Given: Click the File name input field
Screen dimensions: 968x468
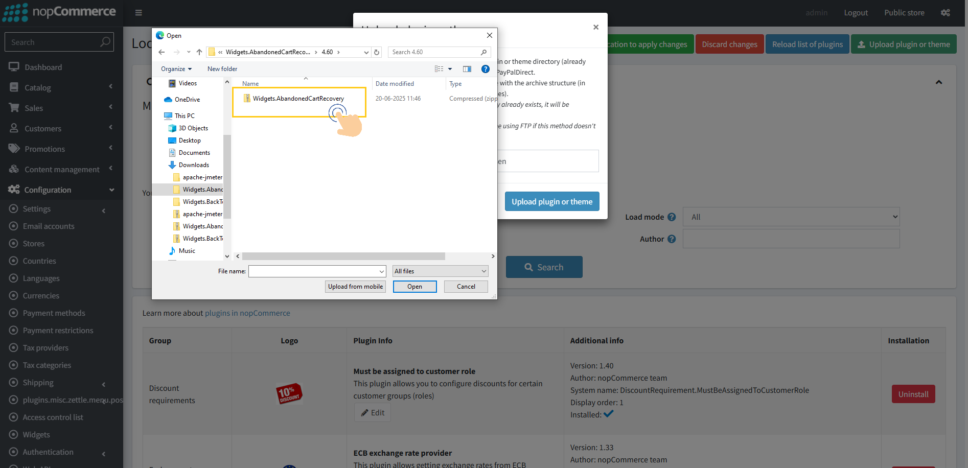Looking at the screenshot, I should pos(314,271).
